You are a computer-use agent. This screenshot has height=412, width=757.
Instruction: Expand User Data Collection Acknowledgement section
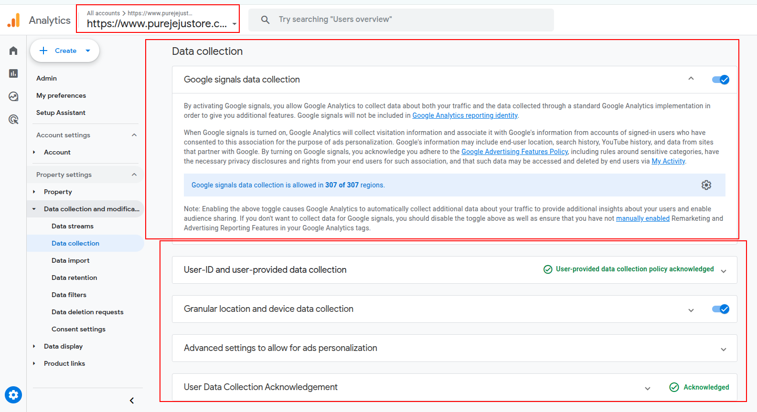648,388
